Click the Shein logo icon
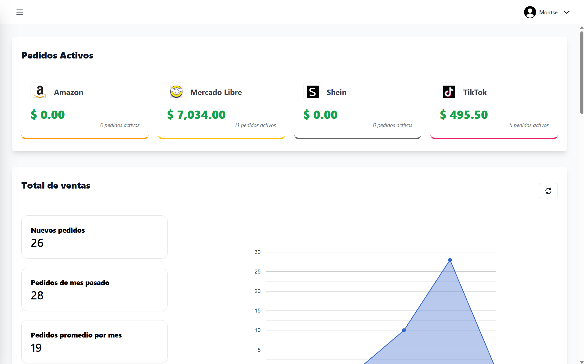Screen dimensions: 584x364 coord(313,92)
